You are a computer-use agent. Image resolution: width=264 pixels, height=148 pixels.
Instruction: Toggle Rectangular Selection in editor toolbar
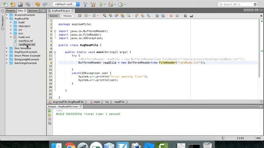tap(128, 16)
